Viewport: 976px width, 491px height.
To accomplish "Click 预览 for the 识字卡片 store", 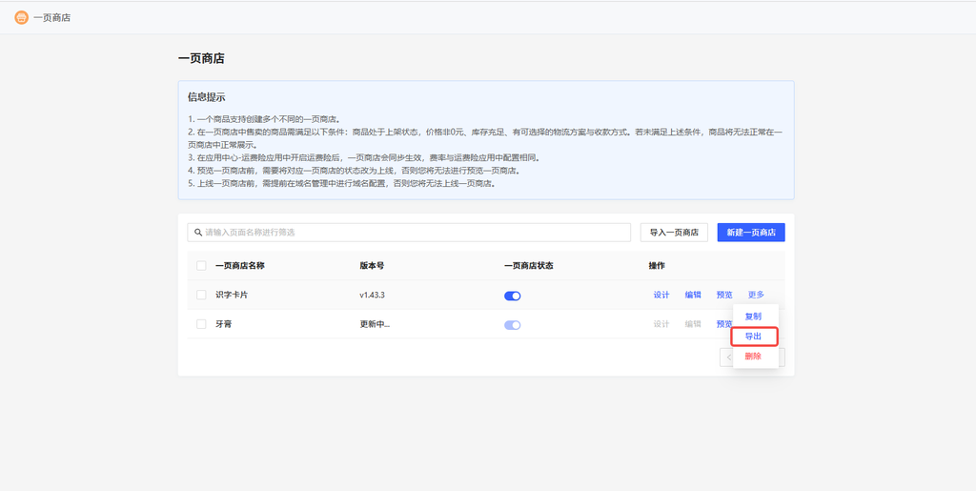I will tap(724, 295).
